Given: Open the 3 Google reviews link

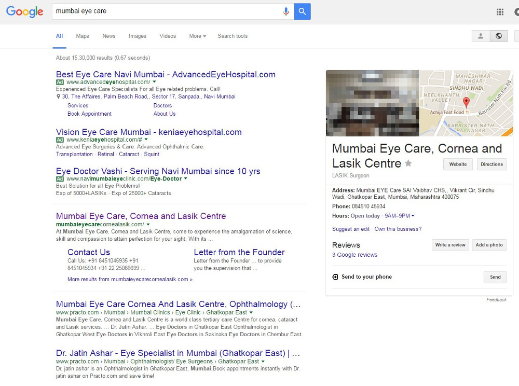Looking at the screenshot, I should [x=354, y=254].
